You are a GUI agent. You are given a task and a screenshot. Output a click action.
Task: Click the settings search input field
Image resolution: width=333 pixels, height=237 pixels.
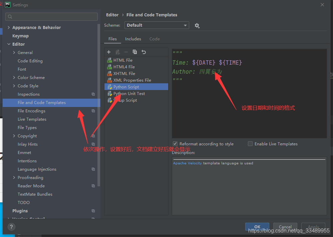point(52,17)
